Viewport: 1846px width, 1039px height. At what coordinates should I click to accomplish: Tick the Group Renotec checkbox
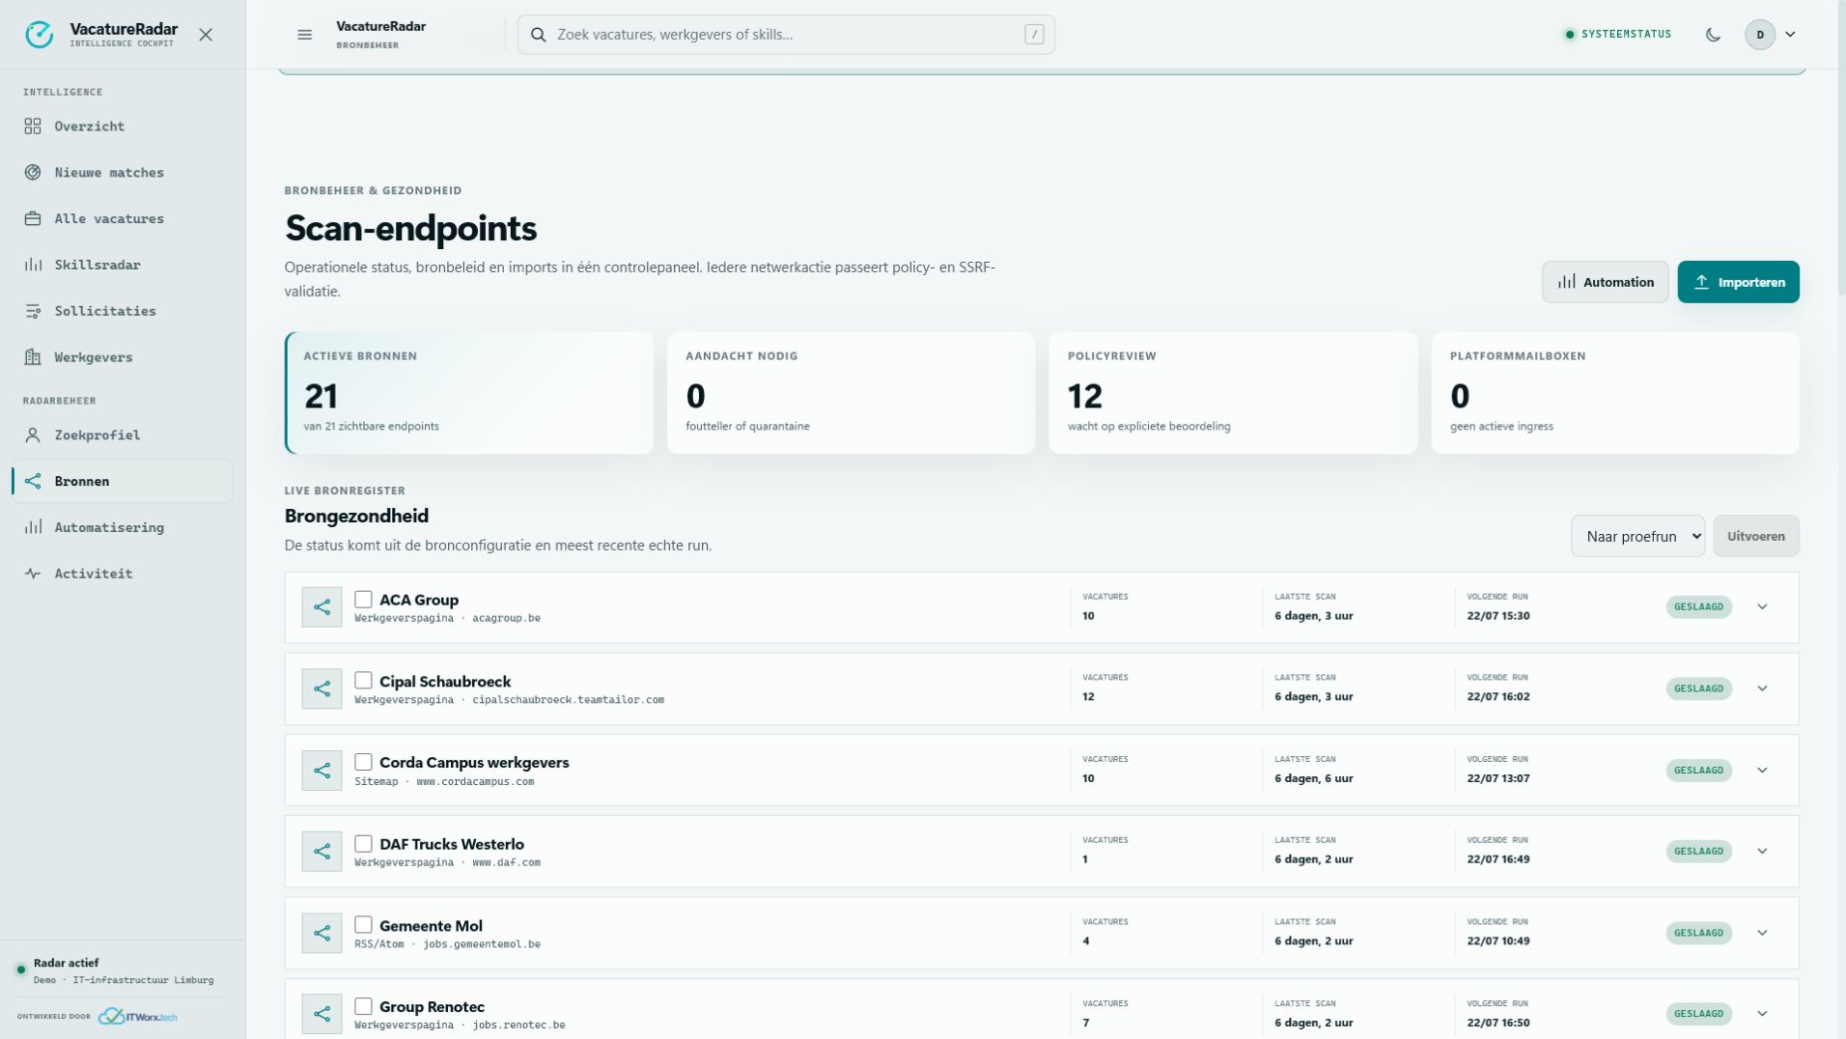pos(363,1006)
